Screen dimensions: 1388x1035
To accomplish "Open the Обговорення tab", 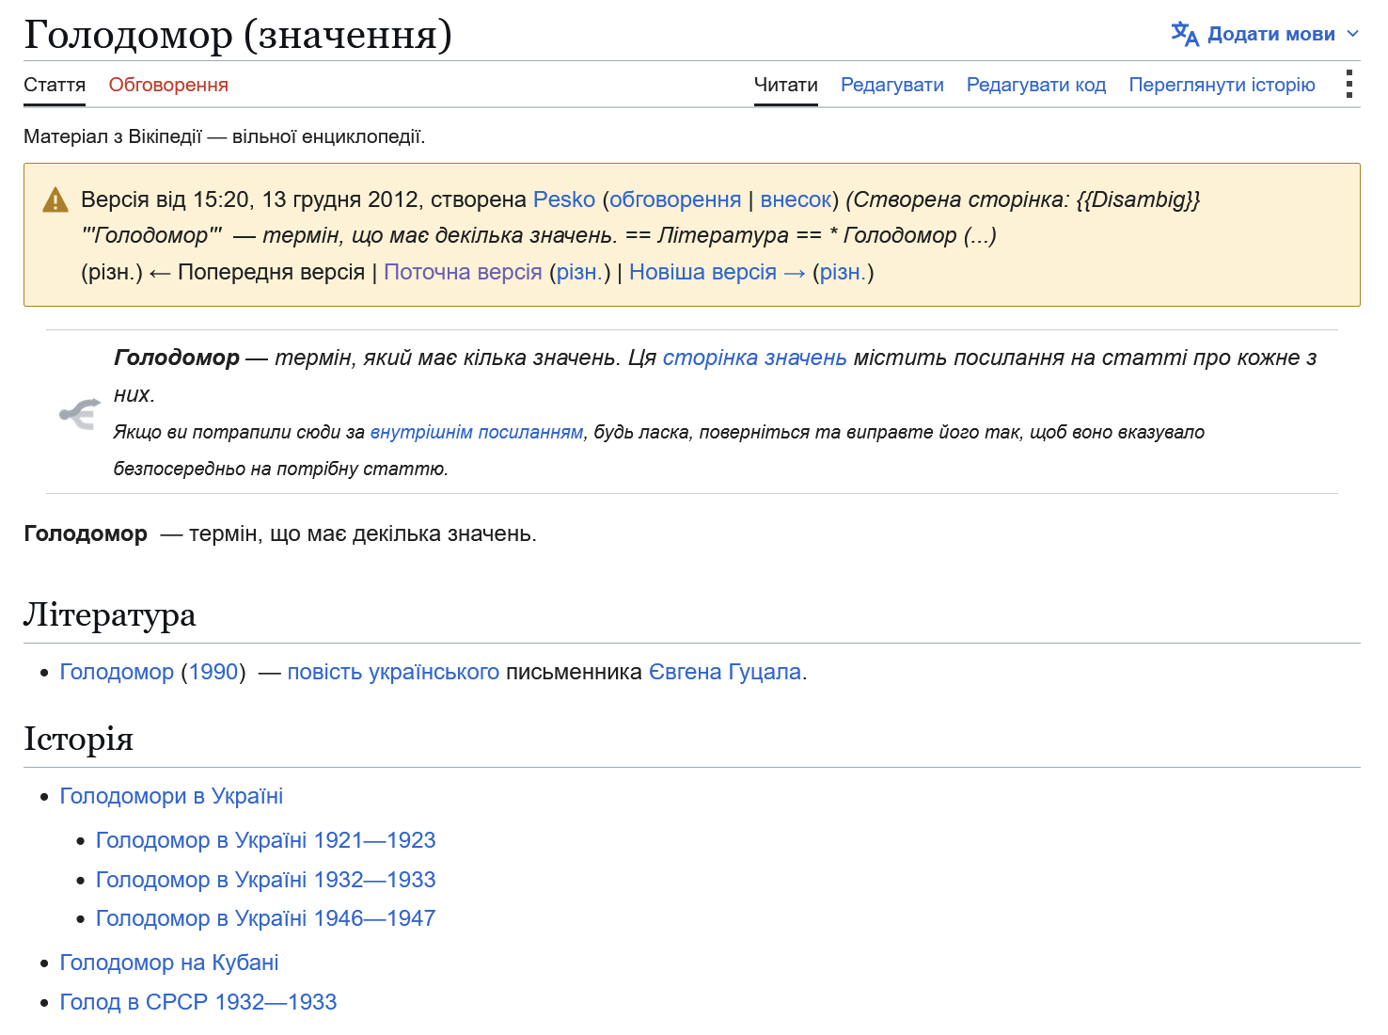I will (168, 85).
